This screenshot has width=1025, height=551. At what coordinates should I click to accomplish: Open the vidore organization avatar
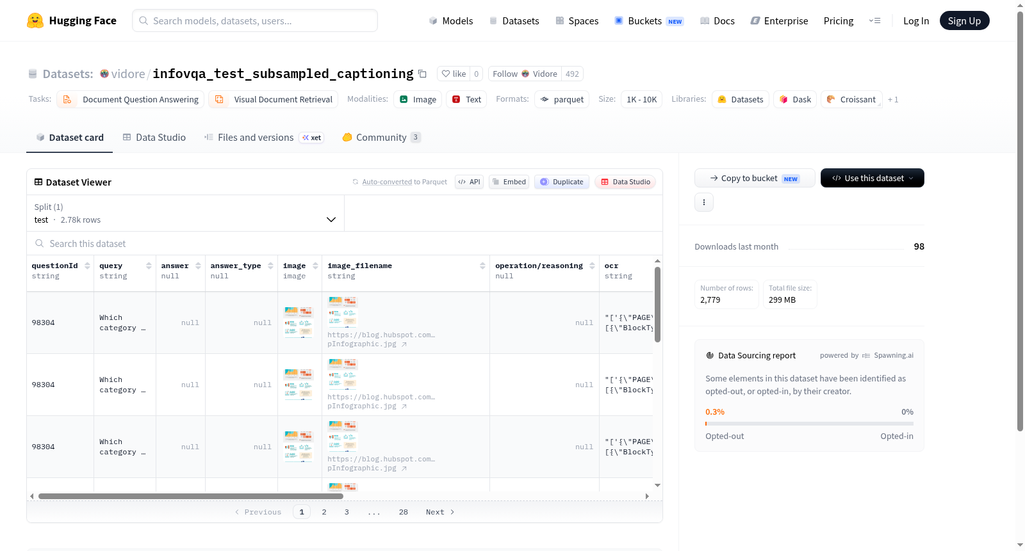104,74
